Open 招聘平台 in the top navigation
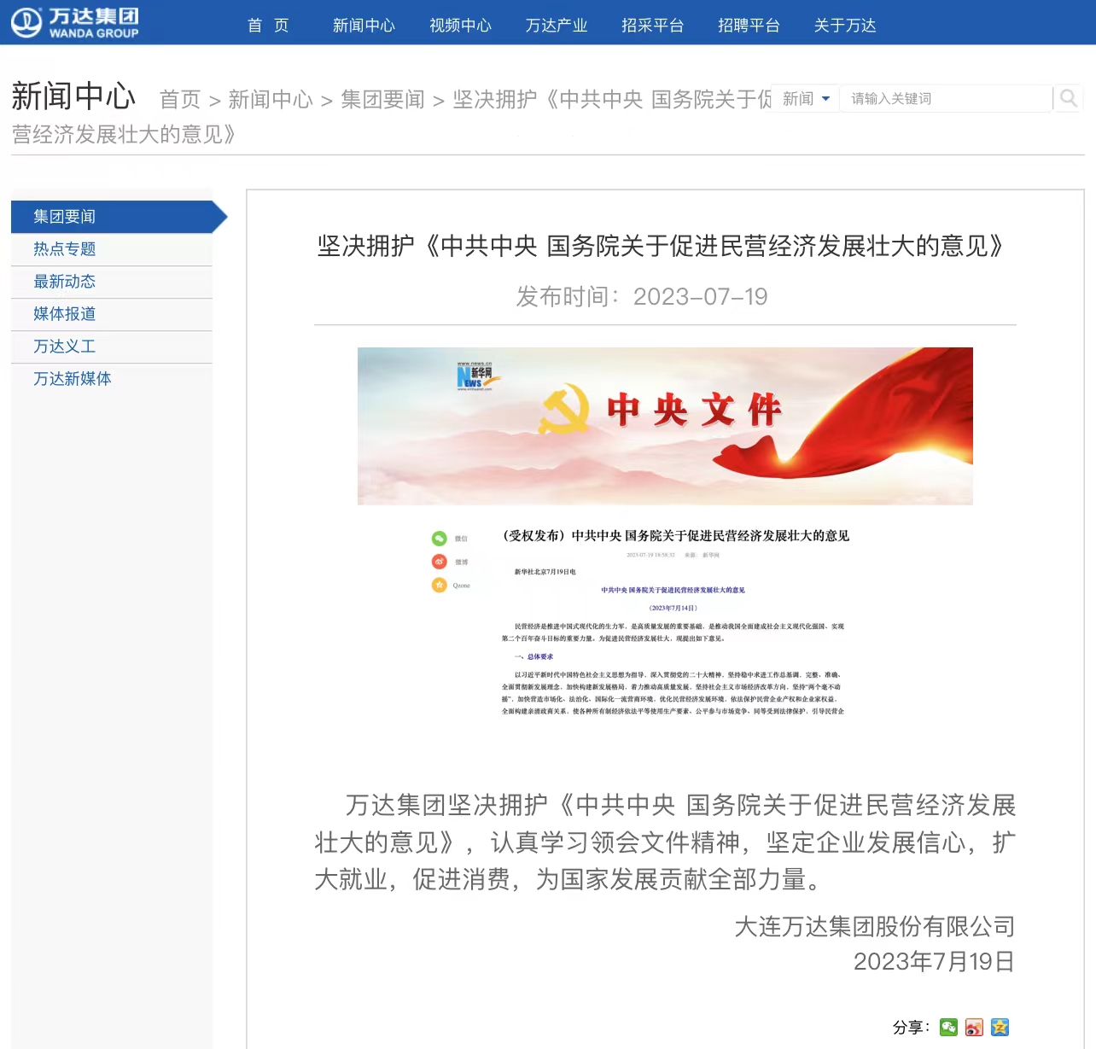This screenshot has height=1049, width=1096. pyautogui.click(x=749, y=26)
